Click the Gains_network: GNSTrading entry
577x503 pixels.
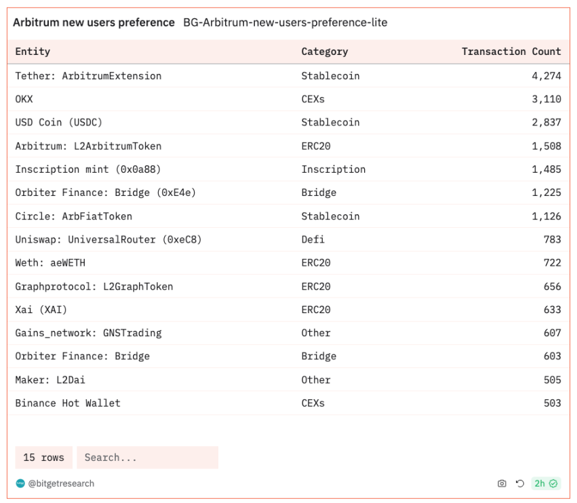point(88,333)
